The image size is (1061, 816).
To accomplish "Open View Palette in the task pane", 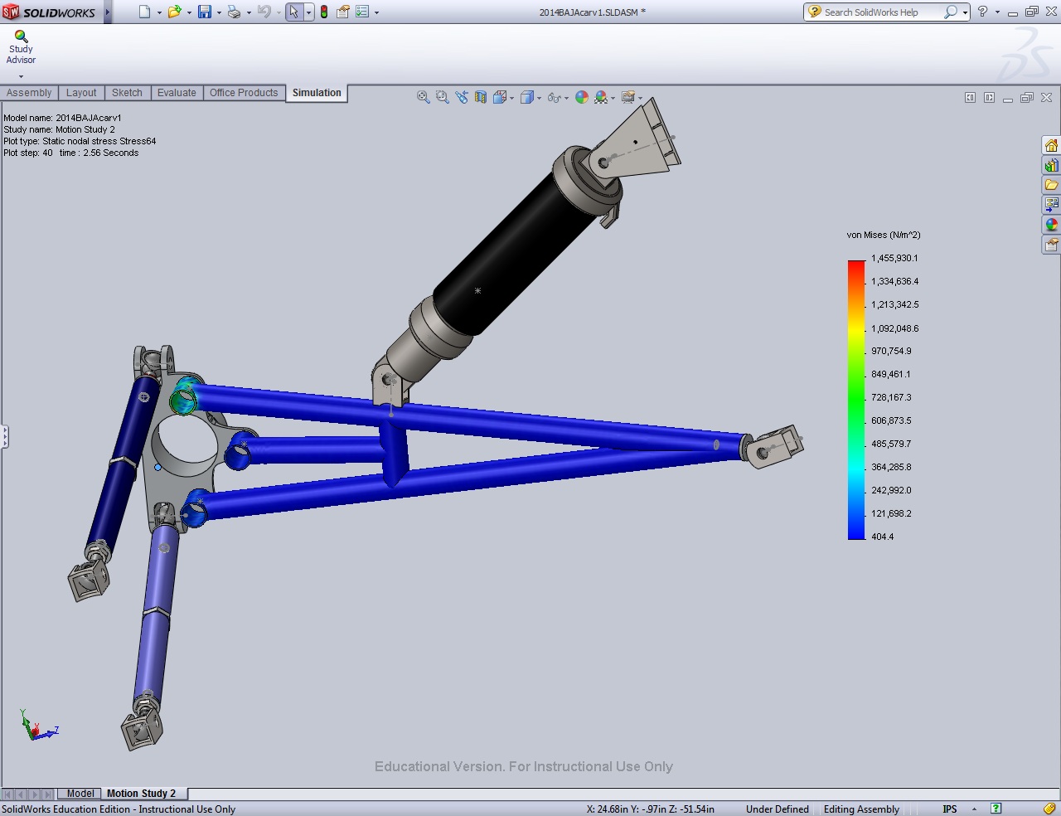I will pyautogui.click(x=1051, y=205).
